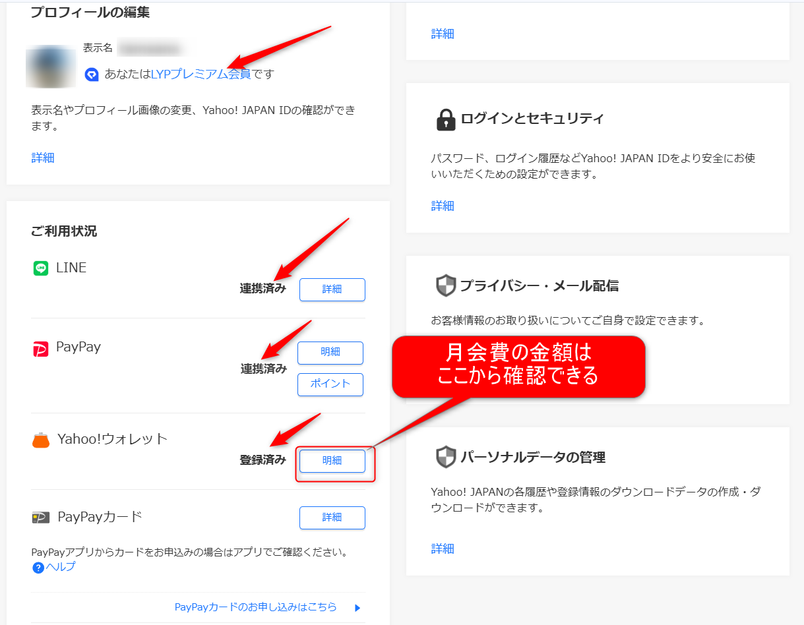Screen dimensions: 804x625
Task: Open 詳細 link under パーソナルデータの管理
Action: tap(443, 549)
